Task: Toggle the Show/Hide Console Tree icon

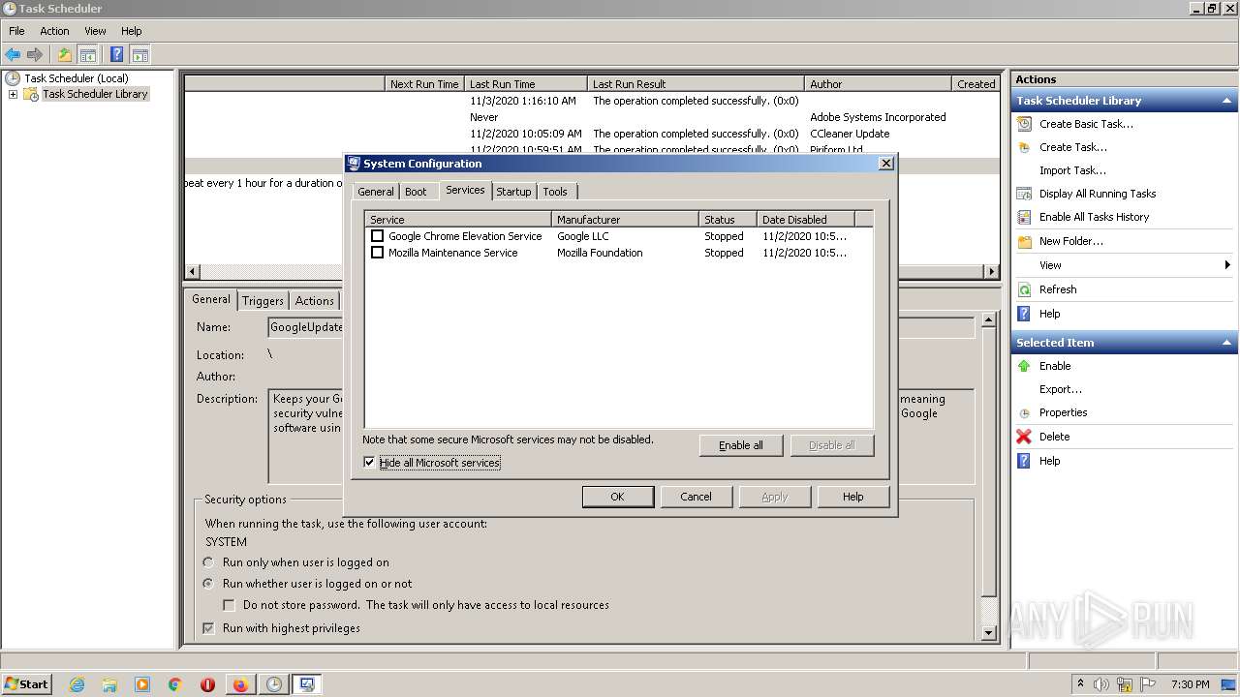Action: tap(87, 55)
